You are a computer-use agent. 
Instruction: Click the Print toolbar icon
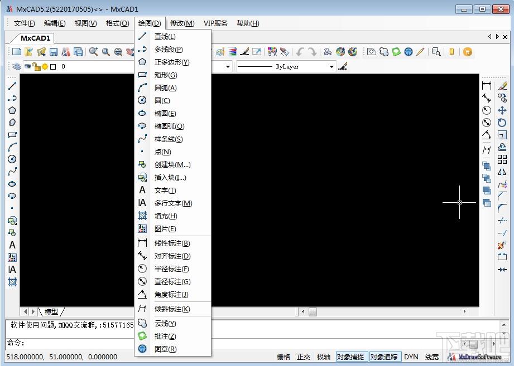pyautogui.click(x=328, y=52)
